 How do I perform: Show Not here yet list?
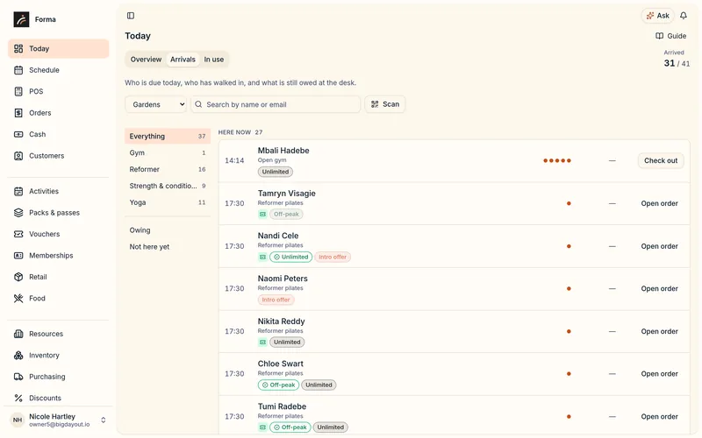click(x=168, y=247)
